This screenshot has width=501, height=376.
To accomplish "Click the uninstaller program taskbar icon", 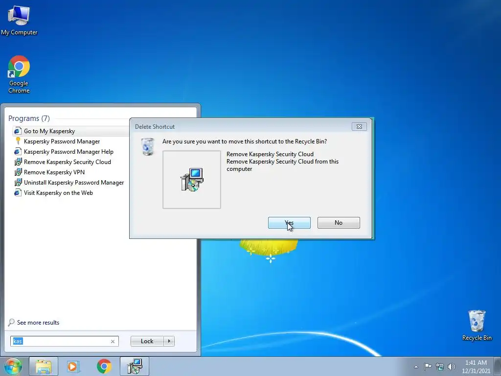I will click(x=135, y=366).
